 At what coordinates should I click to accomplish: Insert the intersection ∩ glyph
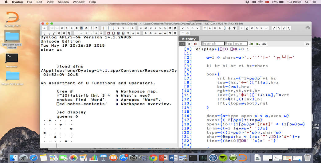pos(256,28)
